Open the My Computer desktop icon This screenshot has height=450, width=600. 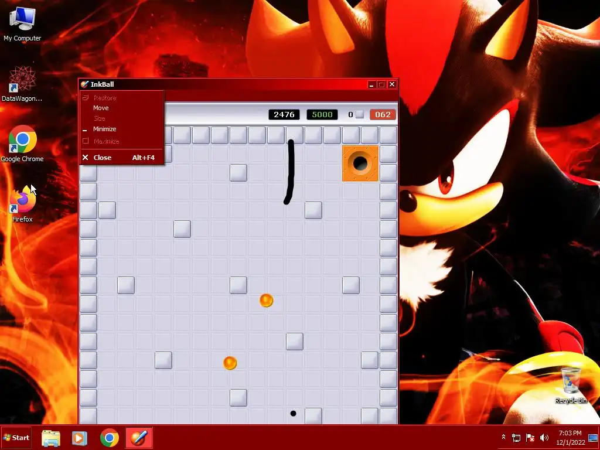pos(22,23)
